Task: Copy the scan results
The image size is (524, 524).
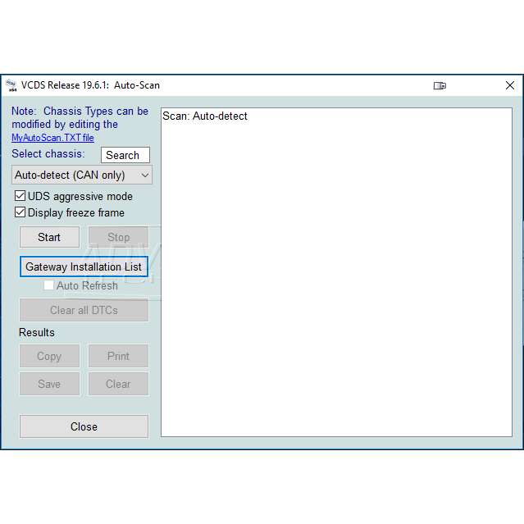Action: (x=49, y=356)
